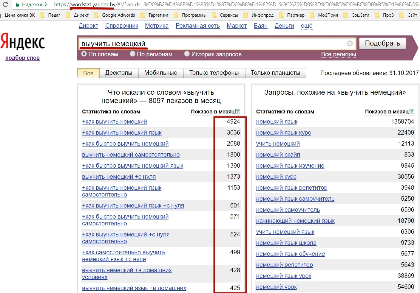Click the secure site lock icon
Screen dimensions: 420x293
tap(17, 4)
